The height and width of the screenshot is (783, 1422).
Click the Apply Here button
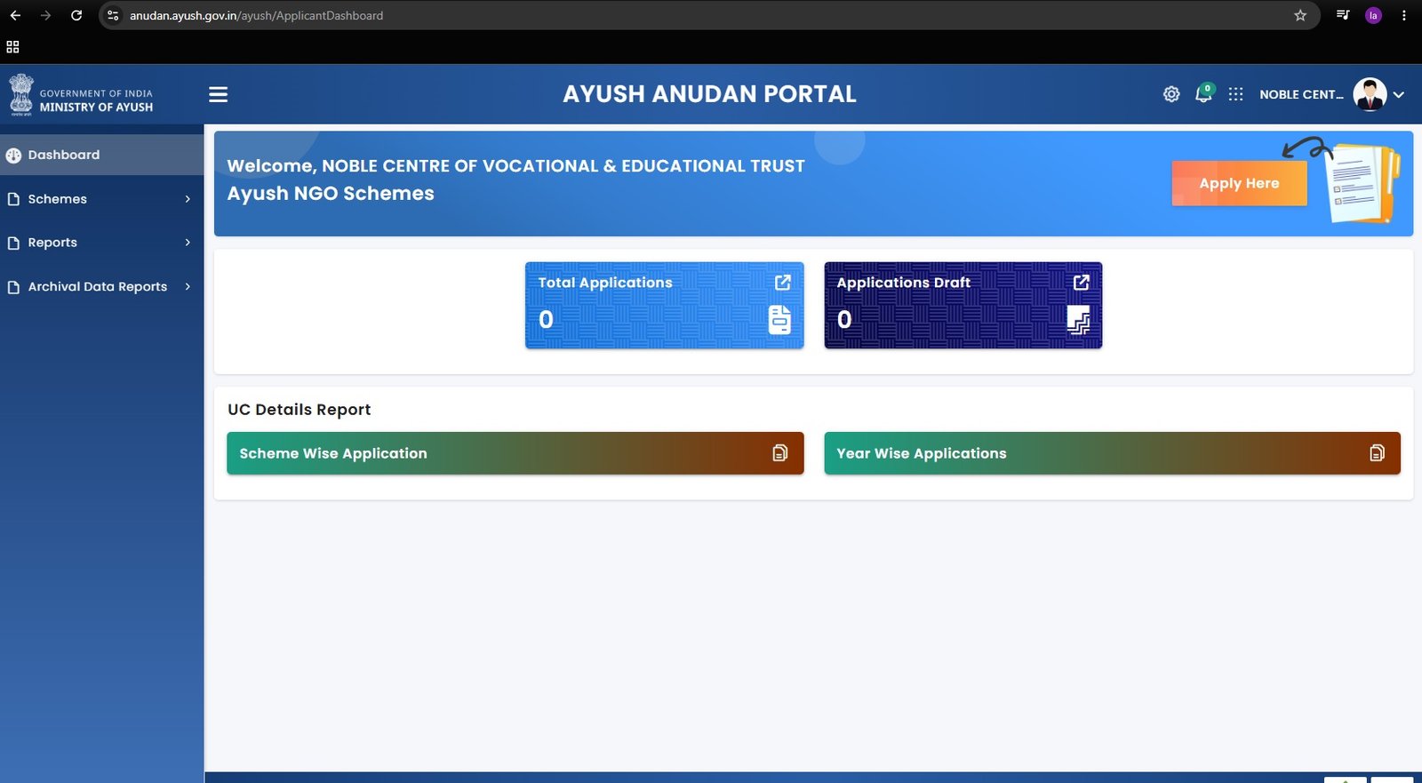click(x=1239, y=183)
